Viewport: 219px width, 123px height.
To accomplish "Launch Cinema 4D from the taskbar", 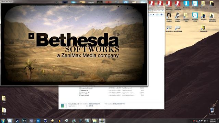I will click(x=46, y=121).
